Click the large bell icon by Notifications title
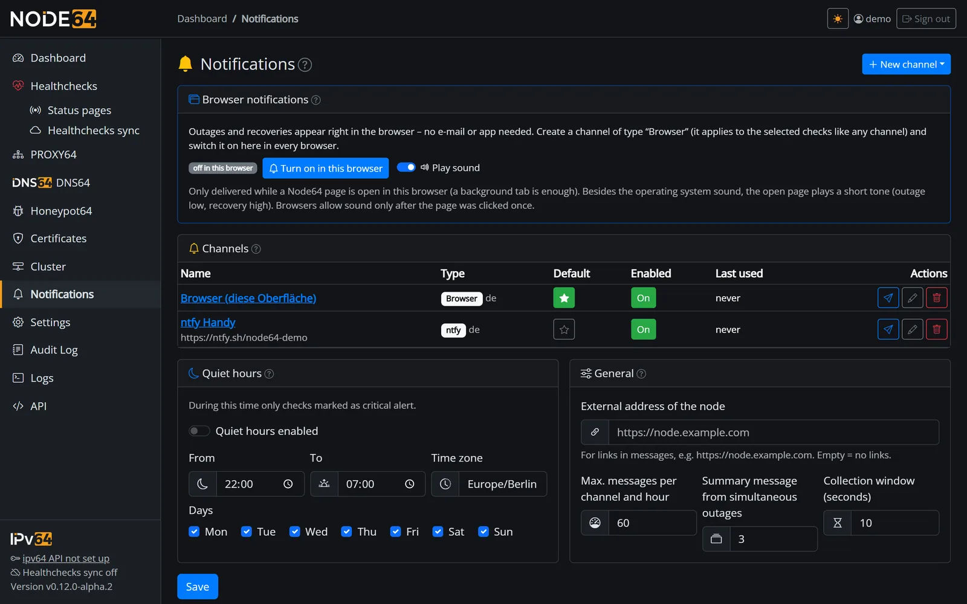This screenshot has width=967, height=604. click(x=186, y=64)
